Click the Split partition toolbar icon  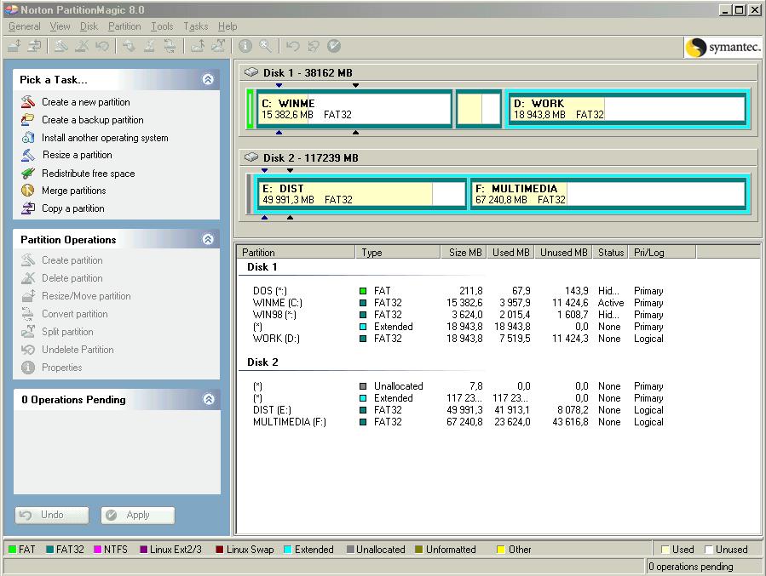pos(218,46)
